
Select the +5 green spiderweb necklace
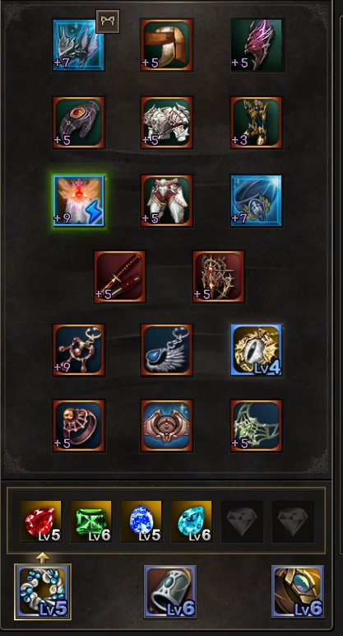click(257, 426)
